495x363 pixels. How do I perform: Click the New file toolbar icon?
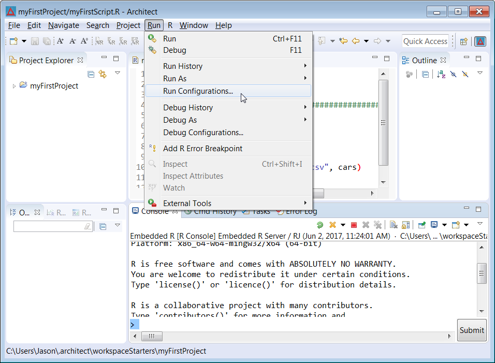click(13, 41)
